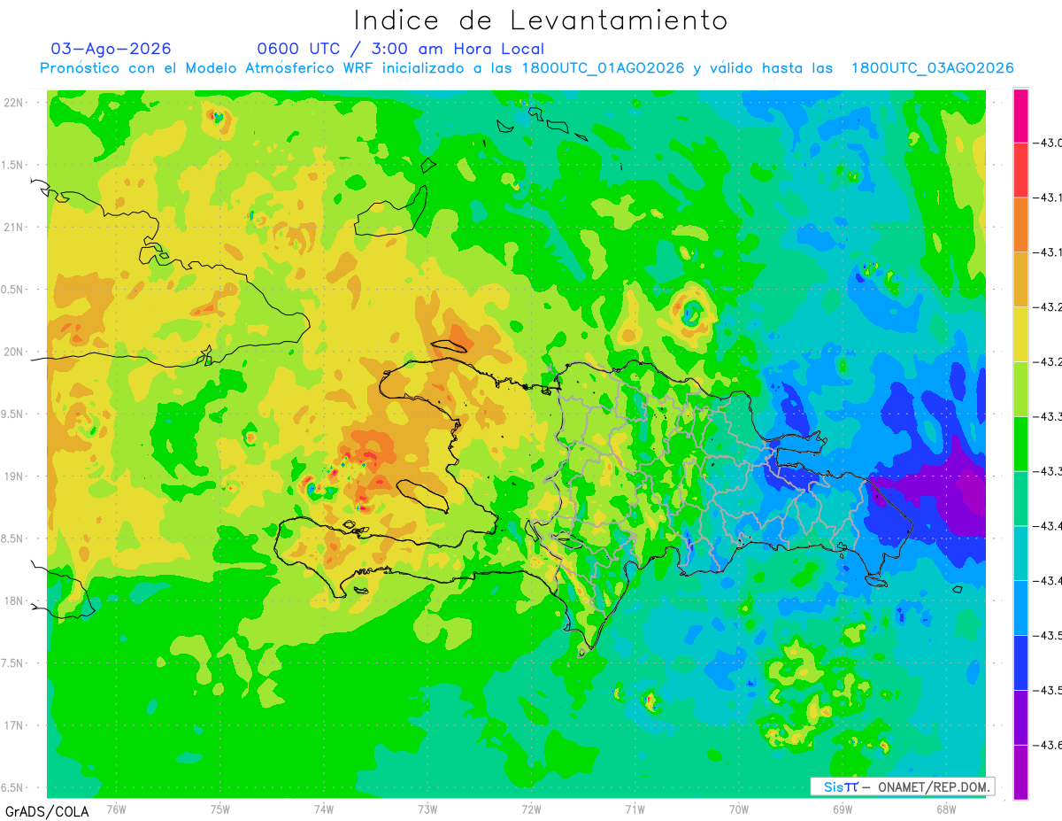
Task: Click the 'ONAMET/REP.DOM.' label box
Action: (903, 786)
